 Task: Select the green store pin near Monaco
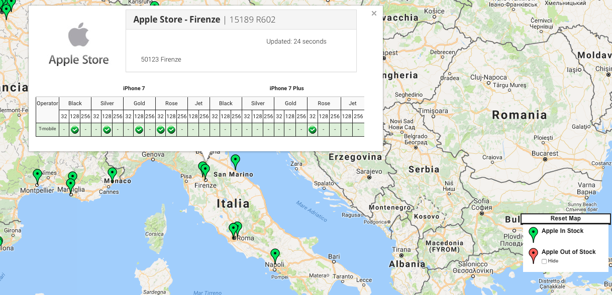(112, 174)
